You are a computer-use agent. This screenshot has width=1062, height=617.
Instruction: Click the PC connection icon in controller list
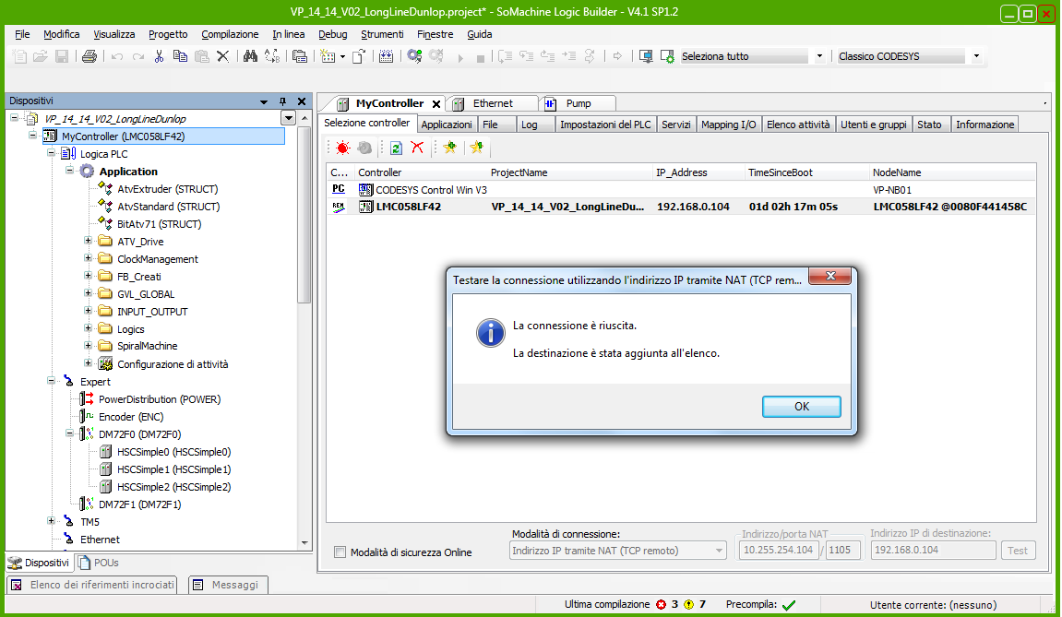coord(339,190)
